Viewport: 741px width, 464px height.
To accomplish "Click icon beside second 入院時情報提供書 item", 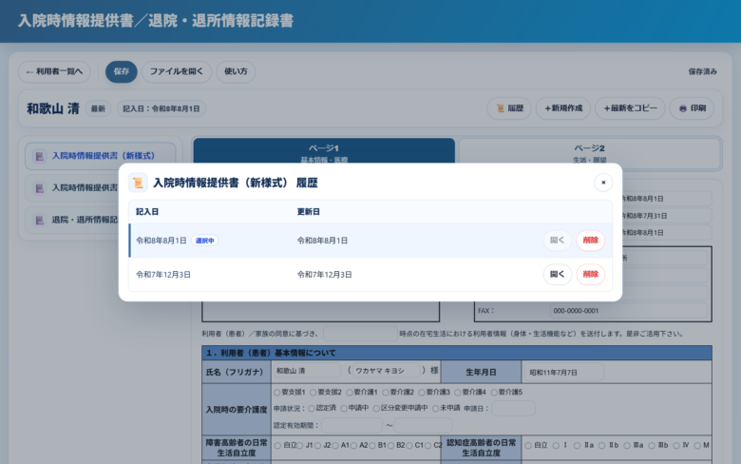I will pos(40,188).
